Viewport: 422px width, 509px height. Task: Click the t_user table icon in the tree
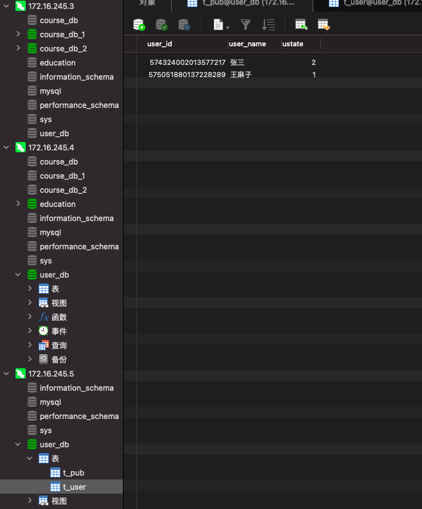tap(55, 487)
